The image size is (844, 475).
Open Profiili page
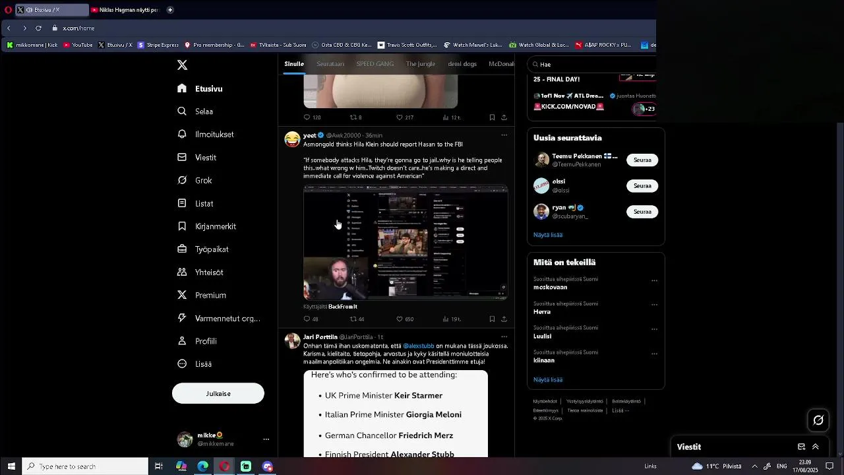click(198, 341)
